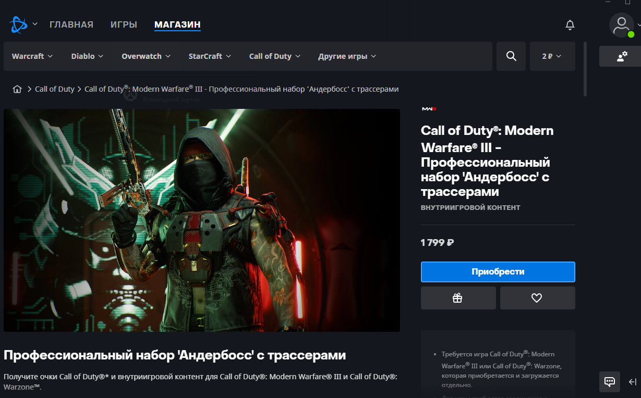Click the Underboss bundle product image
This screenshot has height=398, width=641.
click(202, 220)
